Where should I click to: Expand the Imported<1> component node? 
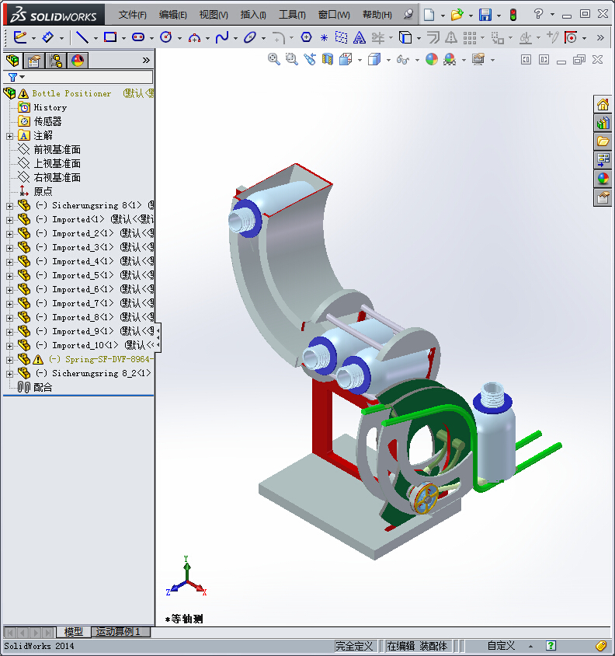pos(9,220)
